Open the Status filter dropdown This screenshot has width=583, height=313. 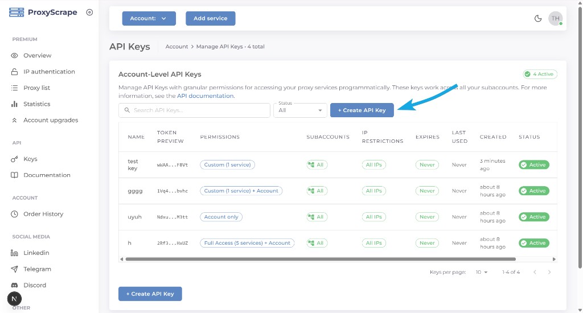[300, 110]
